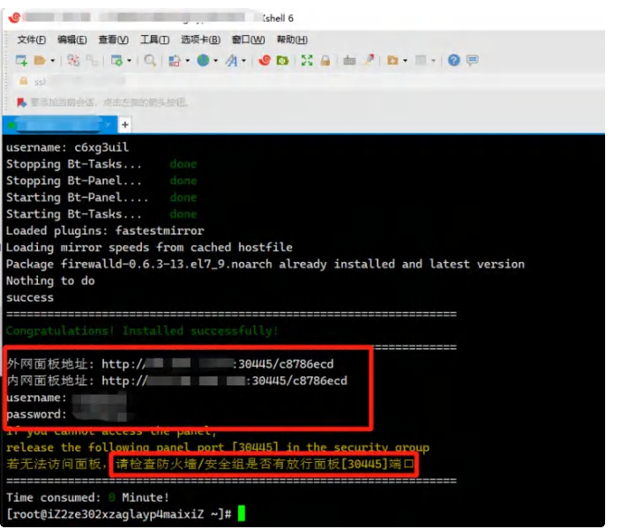Click 'Starting Bt-Panel....' line
Image resolution: width=643 pixels, height=529 pixels.
(101, 197)
